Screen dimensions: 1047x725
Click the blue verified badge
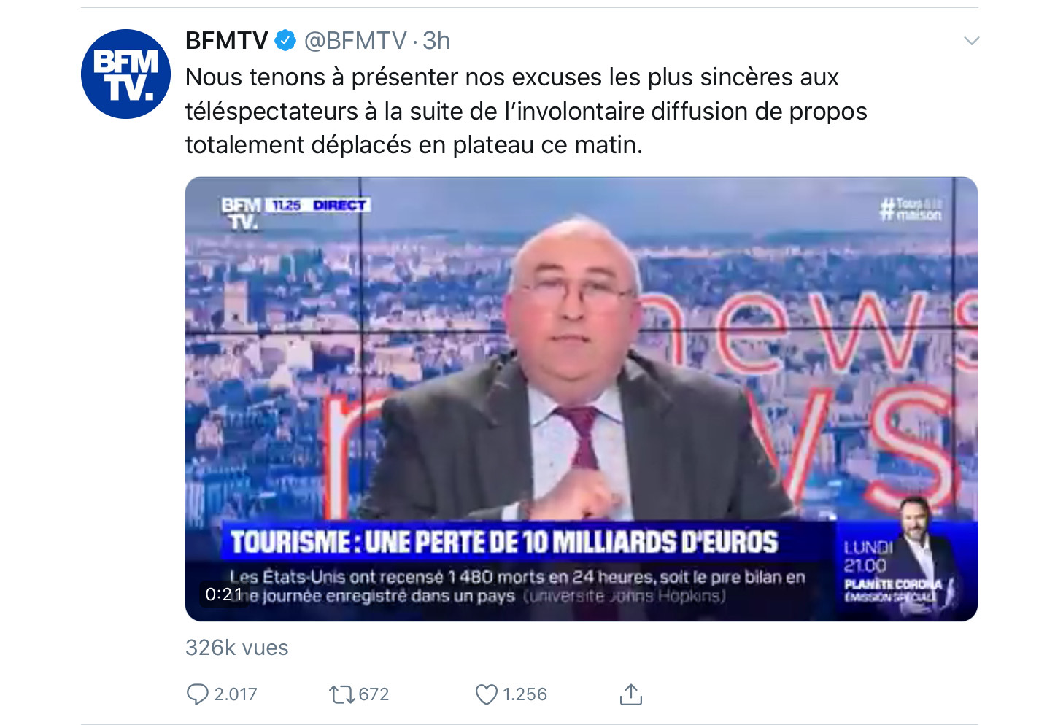pos(285,41)
